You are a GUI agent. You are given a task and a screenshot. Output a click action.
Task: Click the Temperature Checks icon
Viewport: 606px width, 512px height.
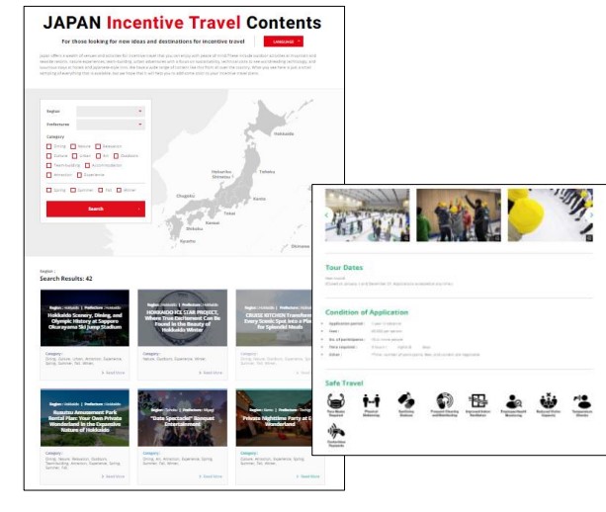coord(582,401)
